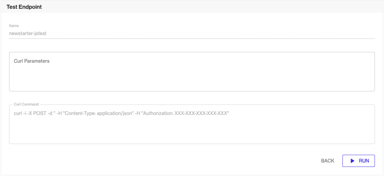
Task: Click the play triangle icon on Run
Action: coord(353,161)
